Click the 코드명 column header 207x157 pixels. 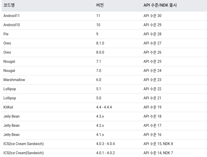point(9,5)
